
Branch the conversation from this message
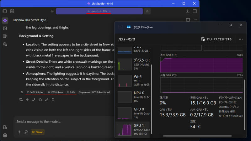click(x=34, y=100)
